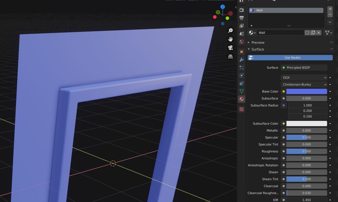
Task: Click the Specular slider at 0.500
Action: (x=307, y=137)
